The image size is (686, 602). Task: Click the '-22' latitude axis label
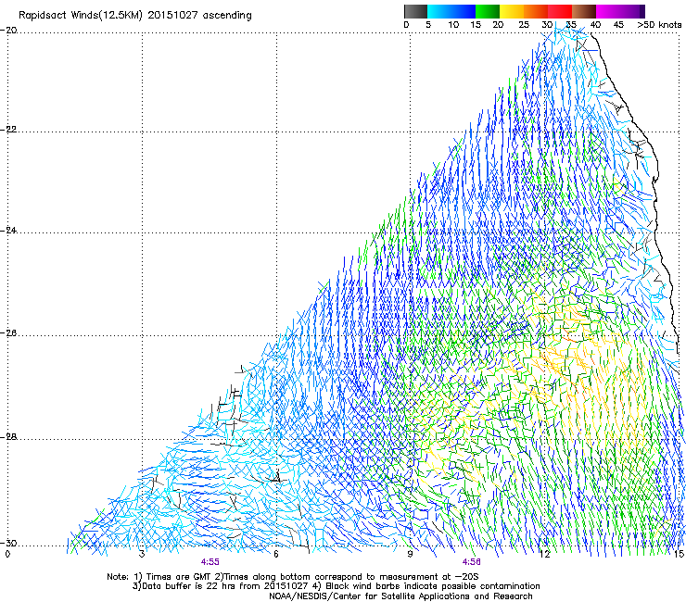(8, 130)
